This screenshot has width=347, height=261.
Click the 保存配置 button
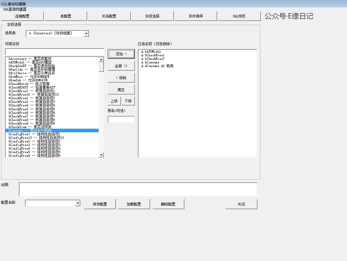(100, 204)
